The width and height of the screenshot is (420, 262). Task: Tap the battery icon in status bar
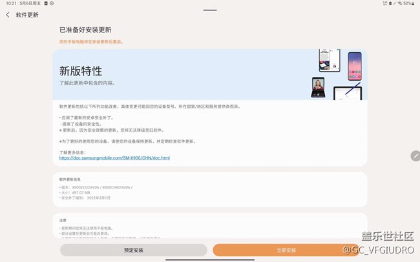tap(414, 3)
